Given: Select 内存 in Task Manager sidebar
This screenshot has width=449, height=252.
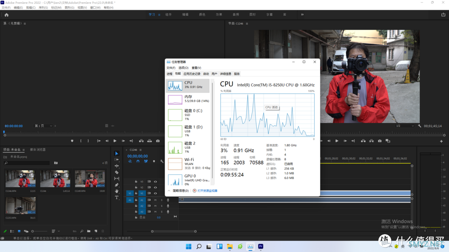Looking at the screenshot, I should point(188,99).
